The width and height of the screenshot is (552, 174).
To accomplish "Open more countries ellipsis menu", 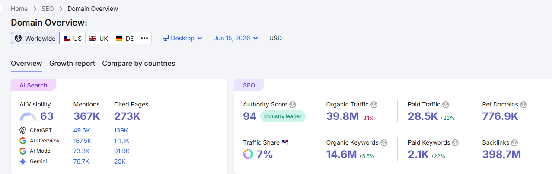I will pyautogui.click(x=144, y=38).
